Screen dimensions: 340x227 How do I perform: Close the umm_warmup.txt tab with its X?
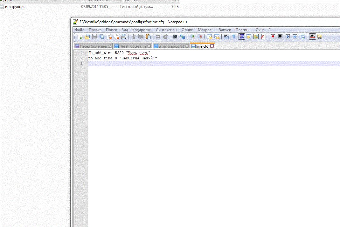[187, 46]
